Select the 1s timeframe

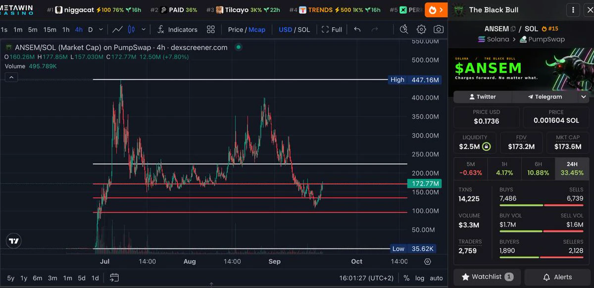coord(4,30)
